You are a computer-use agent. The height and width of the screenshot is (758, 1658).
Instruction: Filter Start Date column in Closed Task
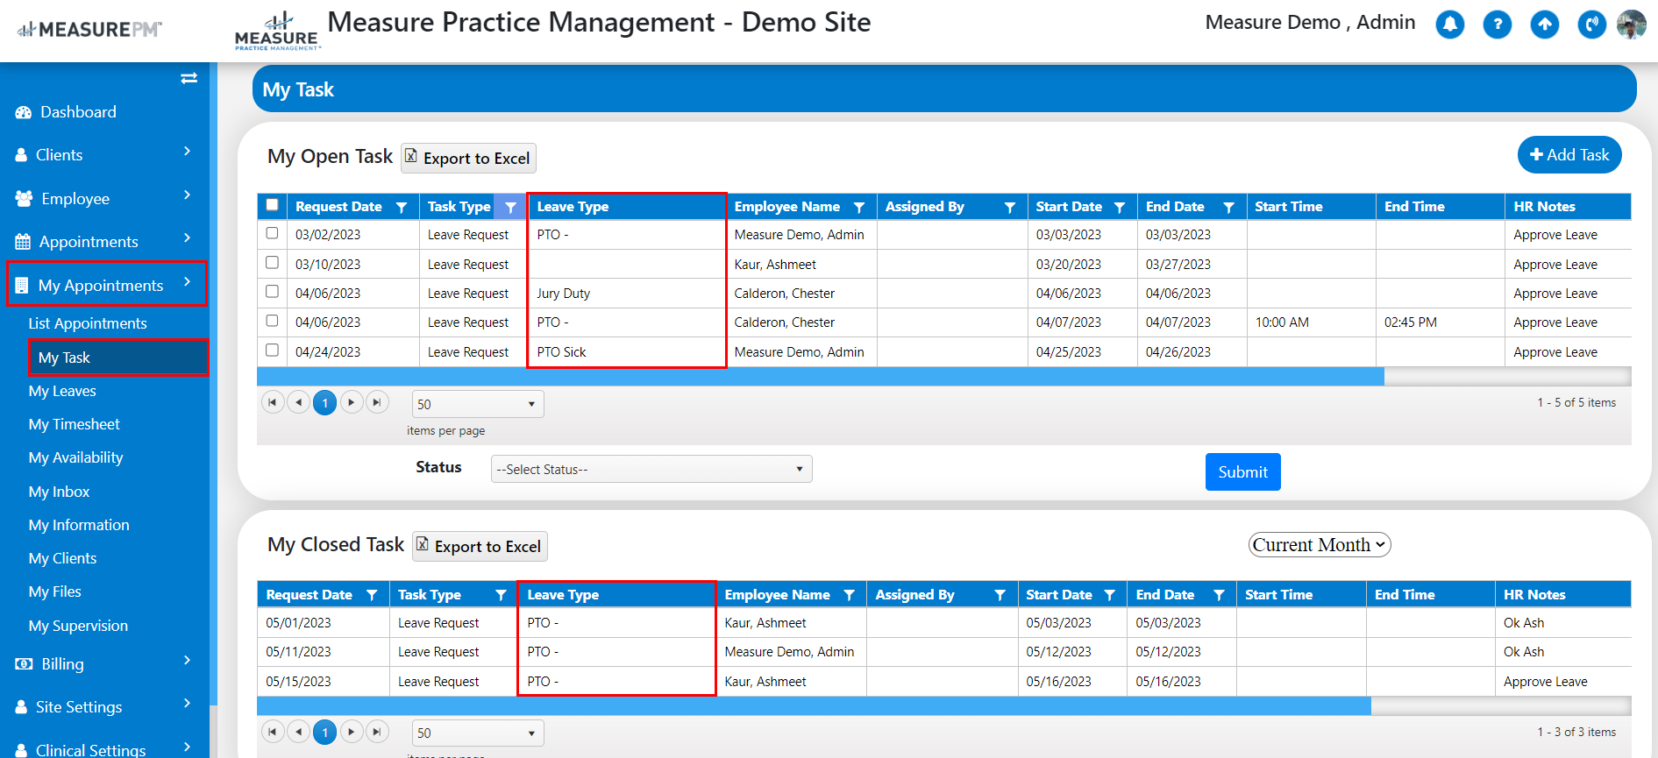point(1109,595)
